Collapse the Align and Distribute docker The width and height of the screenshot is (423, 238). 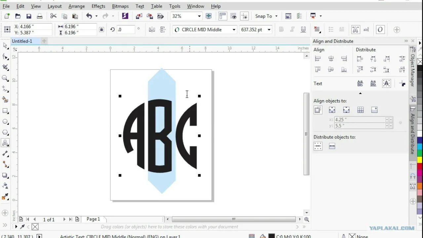coord(406,41)
